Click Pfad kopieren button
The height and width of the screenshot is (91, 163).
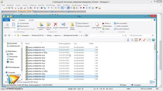(23, 26)
